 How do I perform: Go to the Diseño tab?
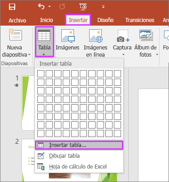click(105, 20)
